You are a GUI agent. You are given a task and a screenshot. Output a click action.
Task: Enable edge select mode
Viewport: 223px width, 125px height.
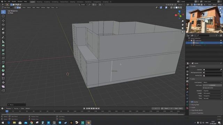(18, 8)
